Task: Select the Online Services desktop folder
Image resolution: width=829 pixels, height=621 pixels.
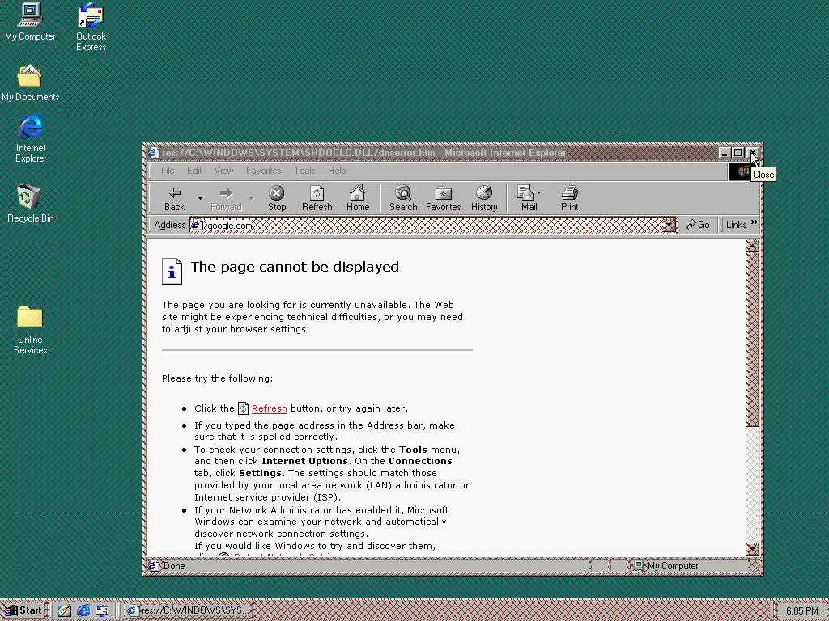Action: (x=30, y=331)
